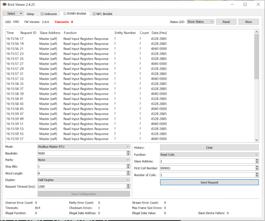Screen dimensions: 265x221
Task: Click the untab icon on RS485 Bricklet tab
Action: coord(65,14)
